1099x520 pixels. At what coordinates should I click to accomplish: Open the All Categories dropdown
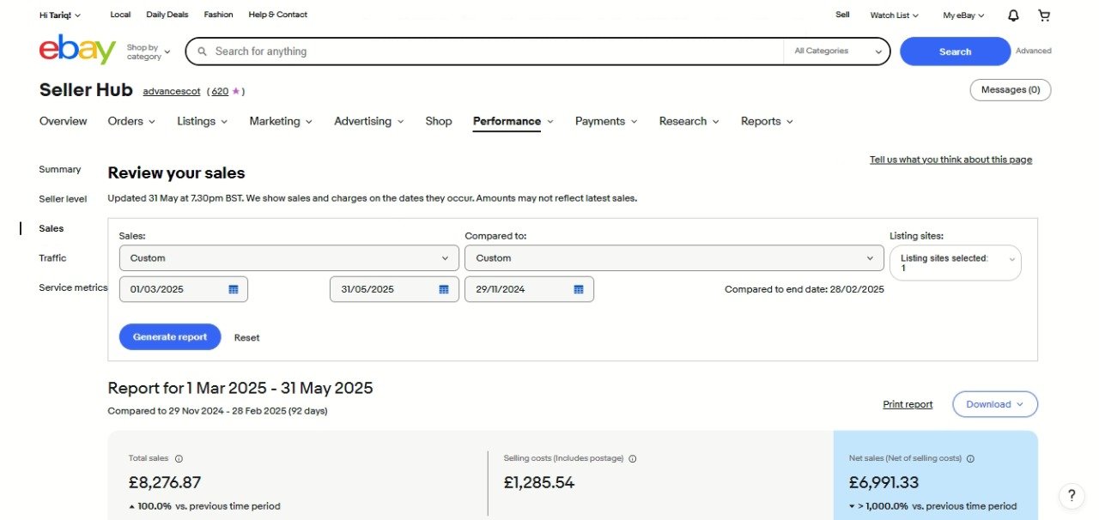pos(837,51)
